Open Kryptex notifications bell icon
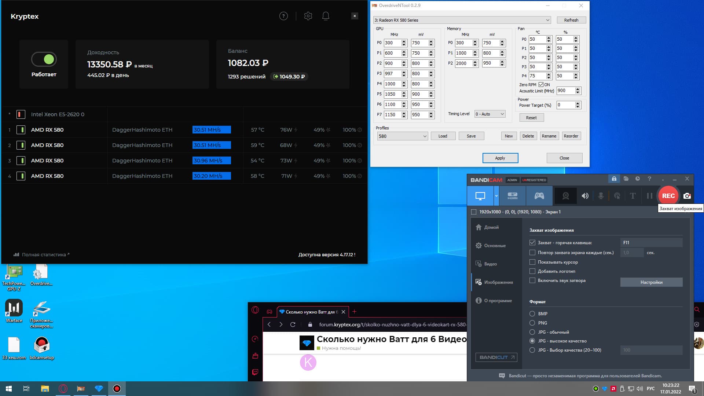The height and width of the screenshot is (396, 704). (x=326, y=16)
